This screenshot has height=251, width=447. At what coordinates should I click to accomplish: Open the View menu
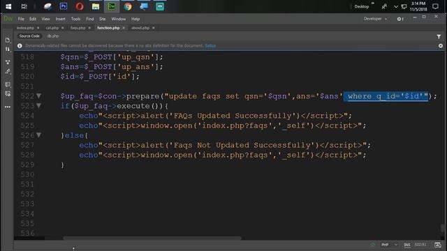click(x=45, y=19)
